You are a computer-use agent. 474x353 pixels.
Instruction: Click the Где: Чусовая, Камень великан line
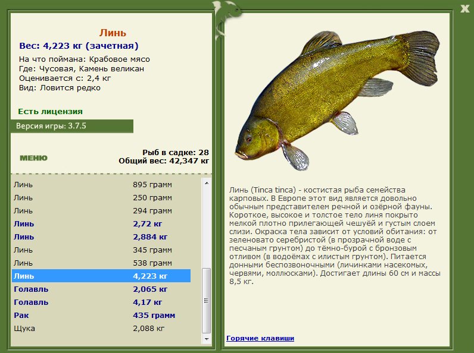82,69
